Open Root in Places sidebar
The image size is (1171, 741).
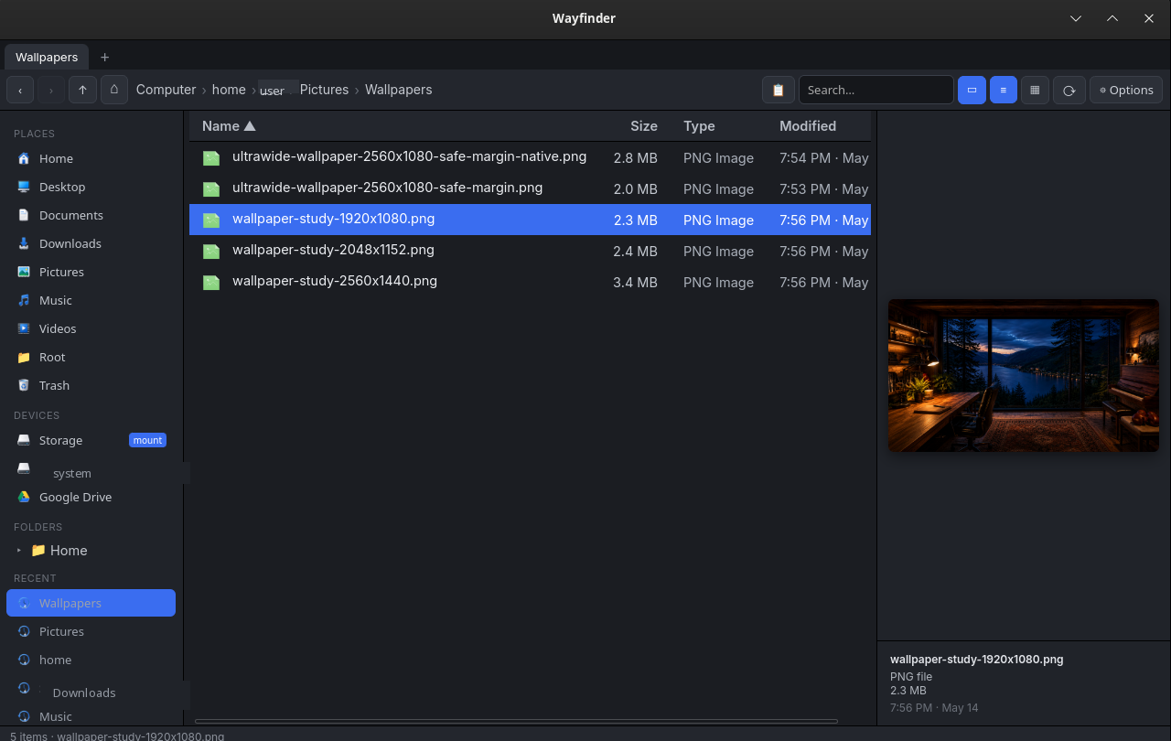coord(91,357)
